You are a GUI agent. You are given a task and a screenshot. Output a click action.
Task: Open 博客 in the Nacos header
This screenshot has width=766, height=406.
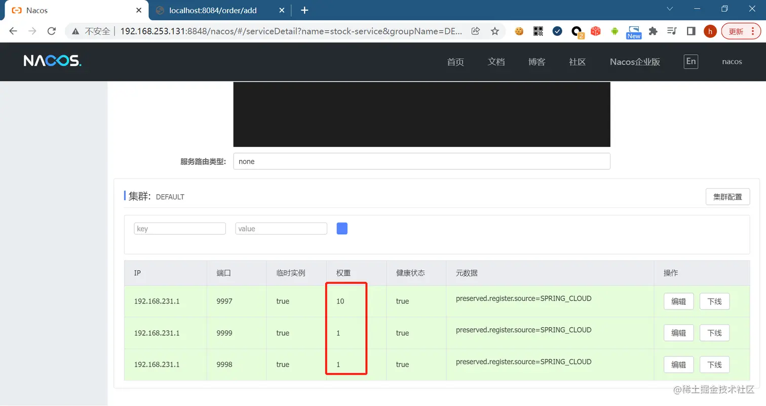tap(537, 62)
